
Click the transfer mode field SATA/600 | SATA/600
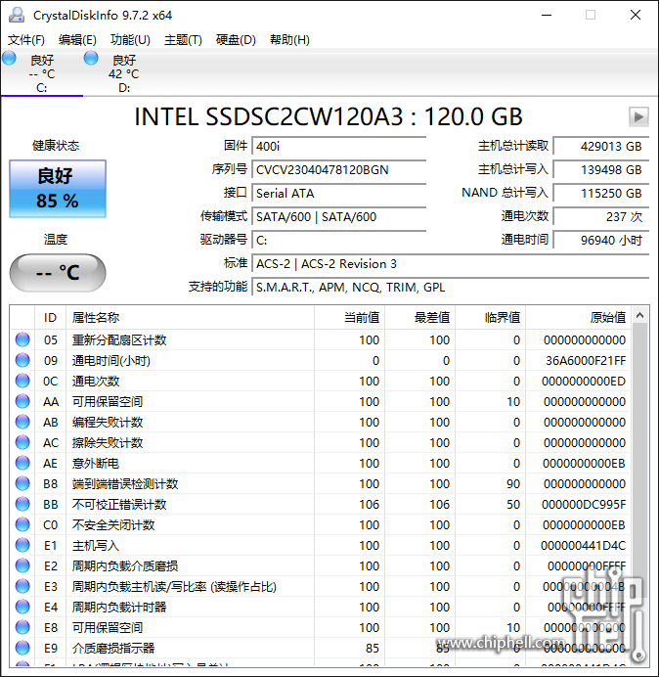pos(338,217)
